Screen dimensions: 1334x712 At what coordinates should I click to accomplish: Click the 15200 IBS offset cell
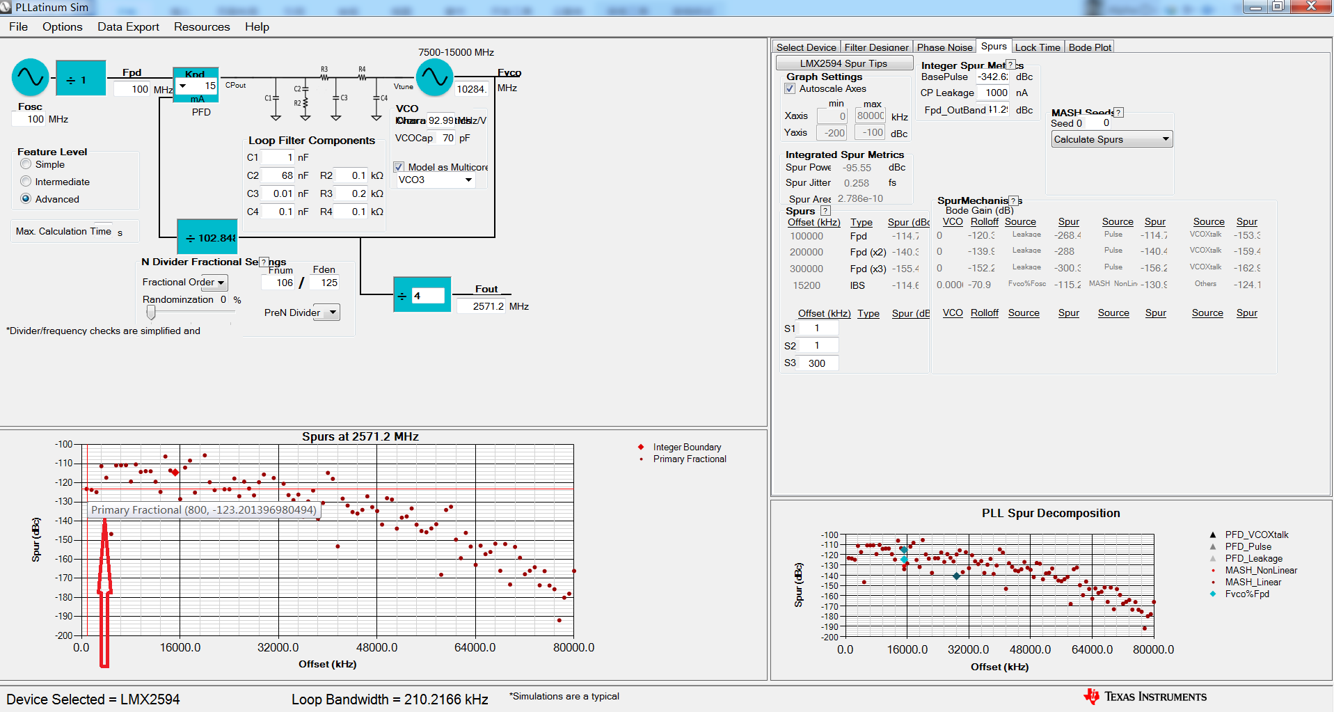tap(807, 285)
